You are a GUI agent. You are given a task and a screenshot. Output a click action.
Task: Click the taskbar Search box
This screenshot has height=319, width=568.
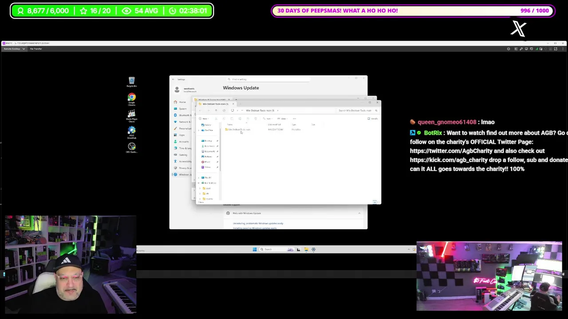(276, 249)
